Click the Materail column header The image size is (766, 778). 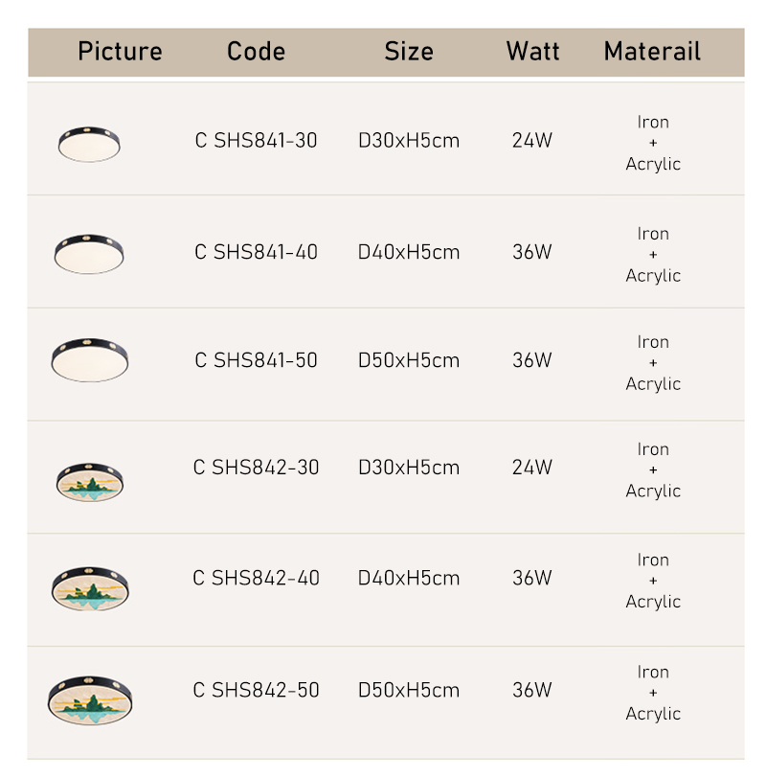pyautogui.click(x=652, y=51)
